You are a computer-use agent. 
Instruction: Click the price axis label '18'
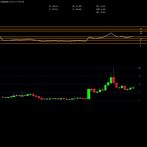pos(140,76)
